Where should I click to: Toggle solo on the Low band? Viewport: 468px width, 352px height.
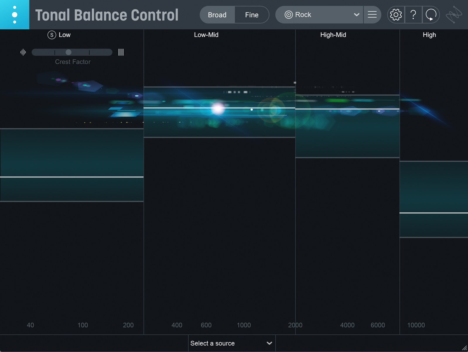click(x=52, y=35)
